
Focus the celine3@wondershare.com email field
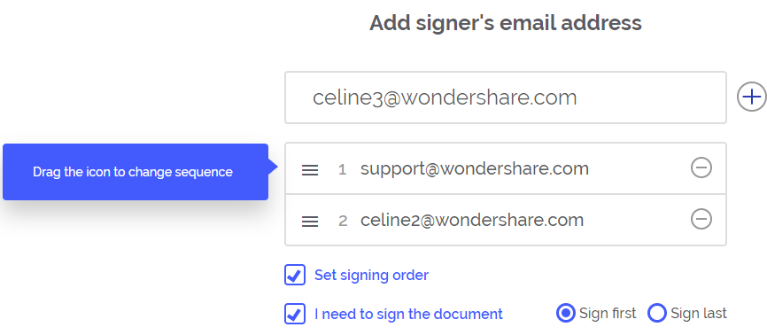point(506,97)
